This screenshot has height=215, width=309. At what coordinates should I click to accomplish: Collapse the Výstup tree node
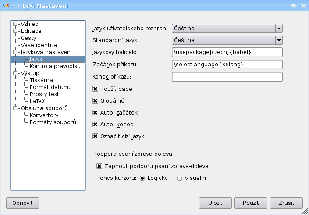click(15, 73)
